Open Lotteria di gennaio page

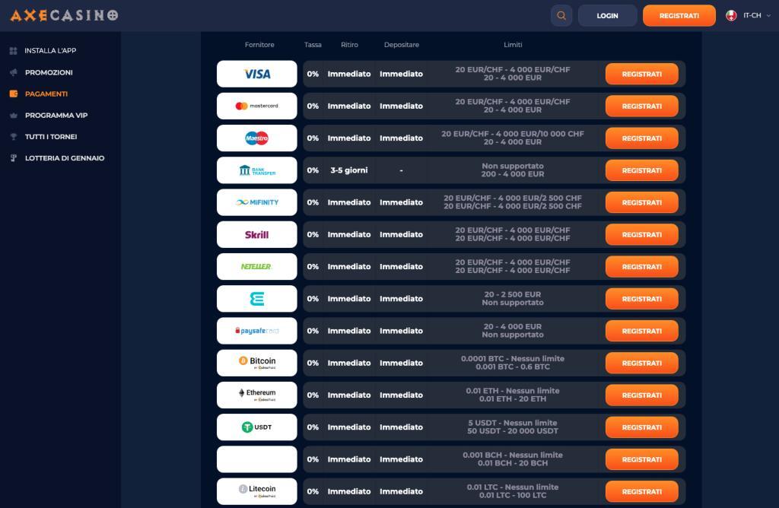64,158
